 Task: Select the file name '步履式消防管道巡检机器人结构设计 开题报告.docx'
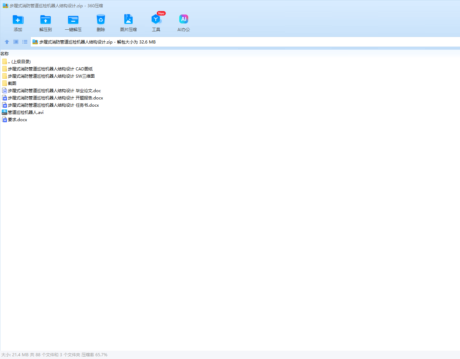click(x=56, y=98)
